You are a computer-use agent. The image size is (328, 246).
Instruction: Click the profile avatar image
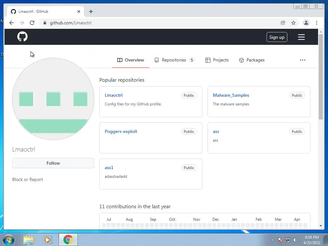click(53, 99)
